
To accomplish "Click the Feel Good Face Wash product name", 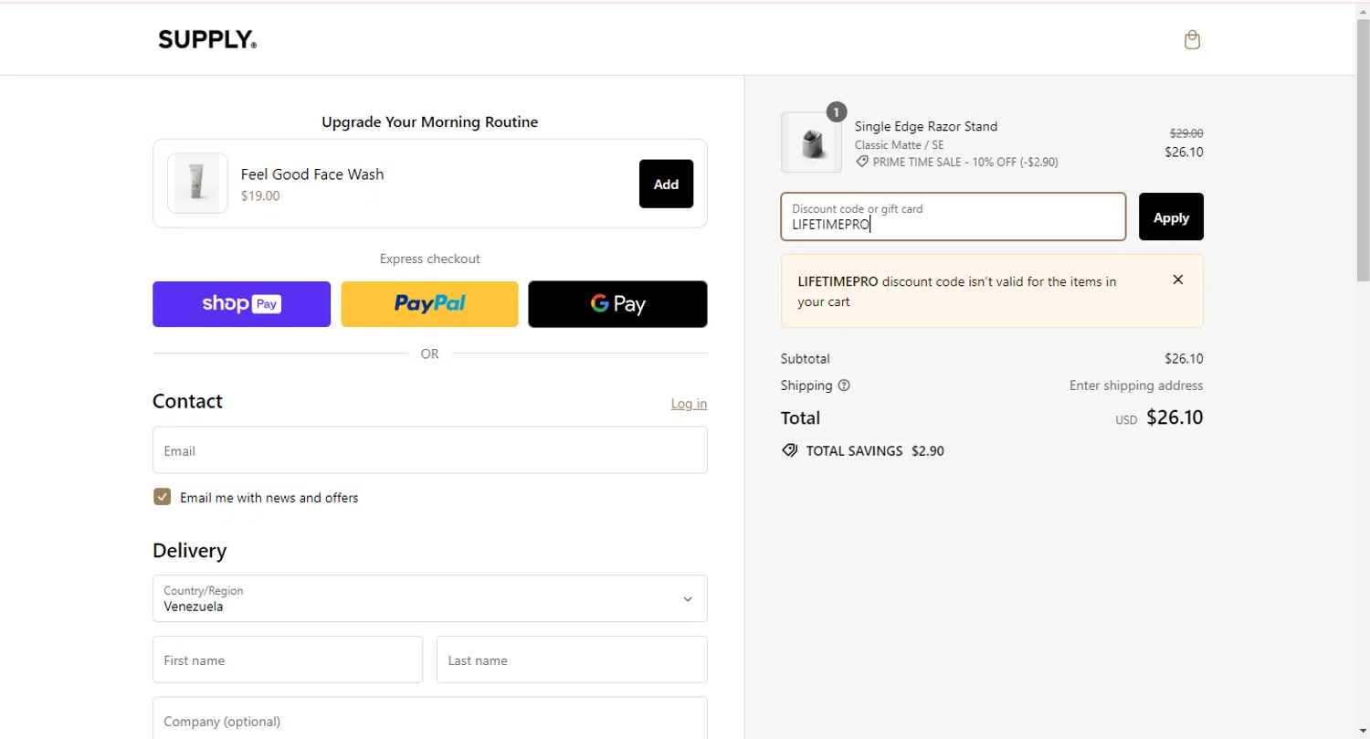I will [312, 174].
